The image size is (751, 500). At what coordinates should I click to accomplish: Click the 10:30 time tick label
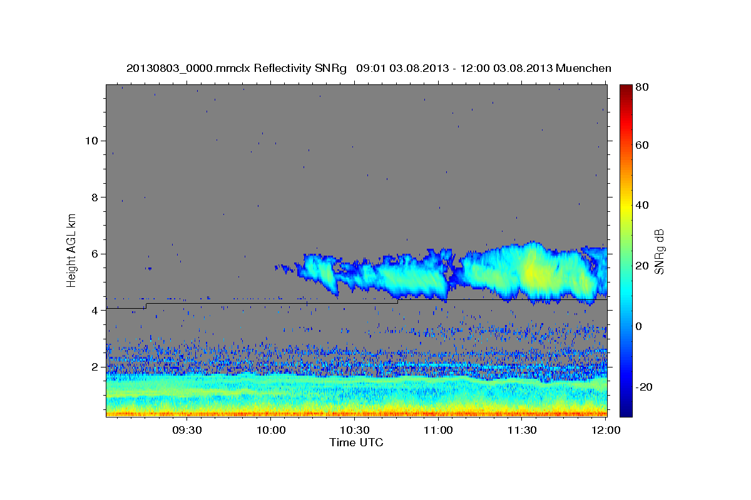[355, 431]
